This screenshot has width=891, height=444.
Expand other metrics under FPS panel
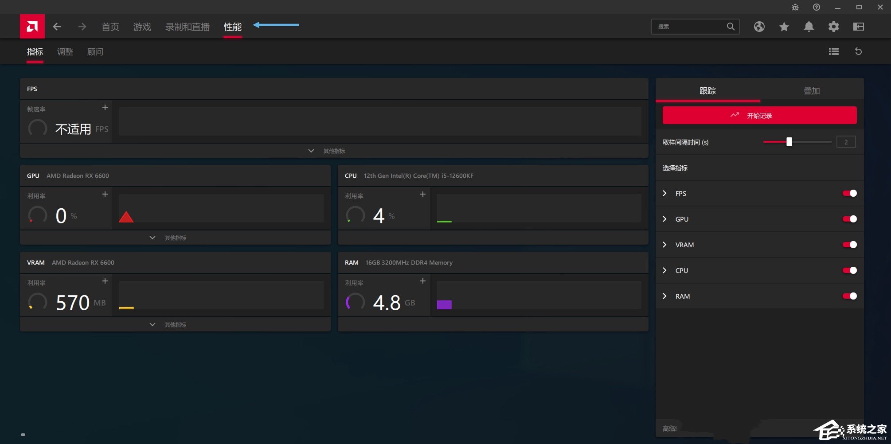pos(334,151)
